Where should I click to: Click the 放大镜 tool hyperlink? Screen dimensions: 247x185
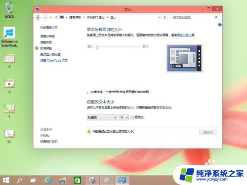[184, 35]
